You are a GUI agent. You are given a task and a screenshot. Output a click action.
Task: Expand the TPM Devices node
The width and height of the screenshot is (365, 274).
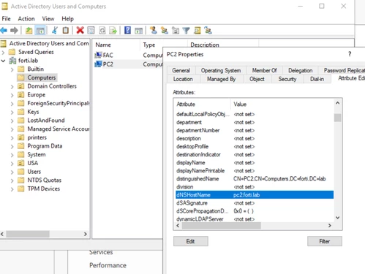tap(12, 189)
